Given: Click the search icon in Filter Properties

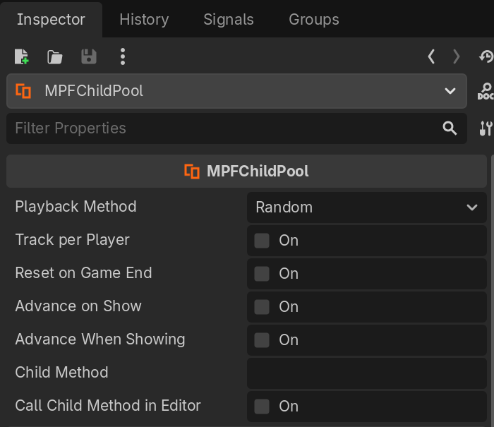Looking at the screenshot, I should click(x=450, y=128).
